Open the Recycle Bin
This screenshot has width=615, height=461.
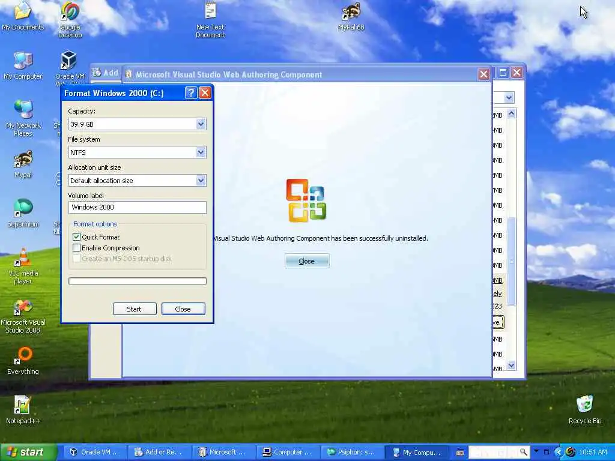pyautogui.click(x=585, y=409)
